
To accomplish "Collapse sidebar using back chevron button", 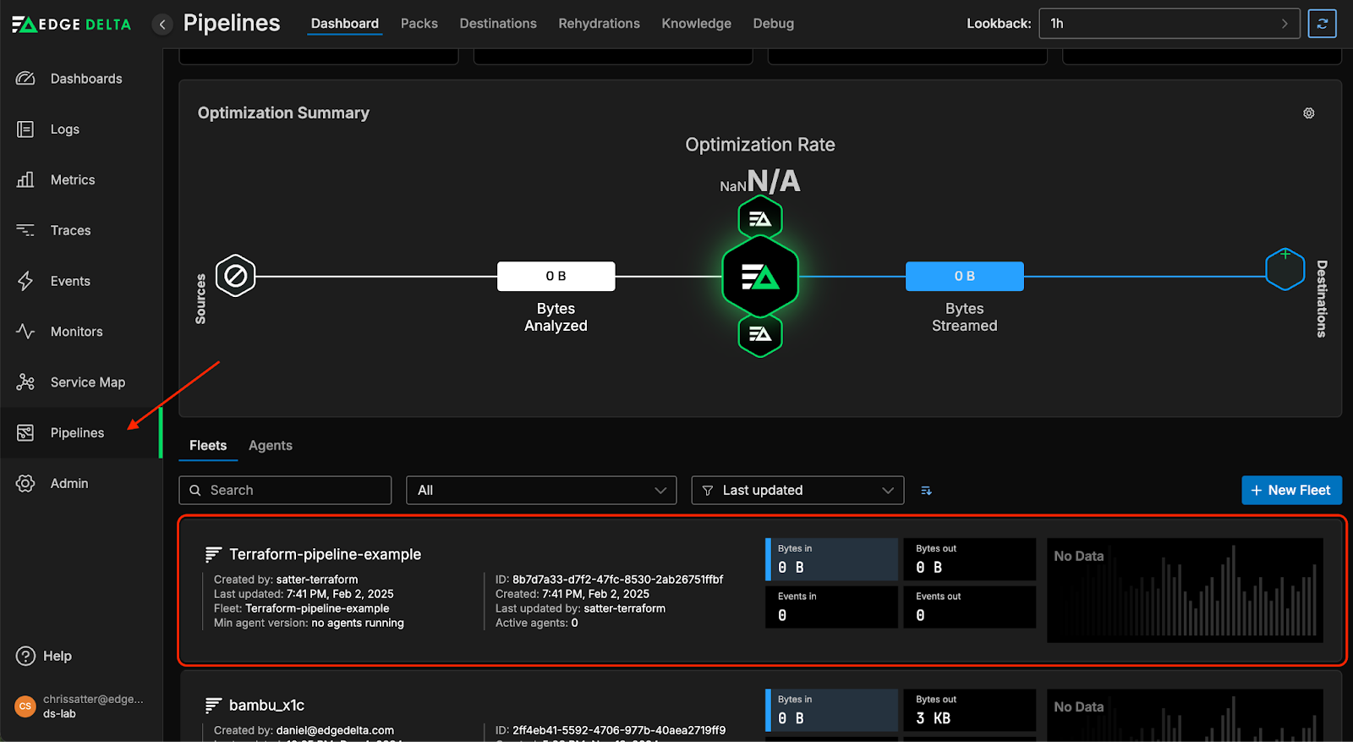I will (x=162, y=25).
